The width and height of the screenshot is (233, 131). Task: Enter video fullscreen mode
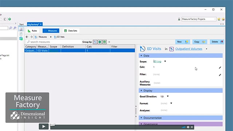point(192,127)
